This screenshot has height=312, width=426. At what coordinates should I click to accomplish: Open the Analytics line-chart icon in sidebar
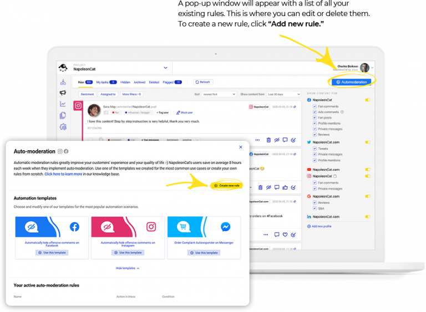[63, 104]
